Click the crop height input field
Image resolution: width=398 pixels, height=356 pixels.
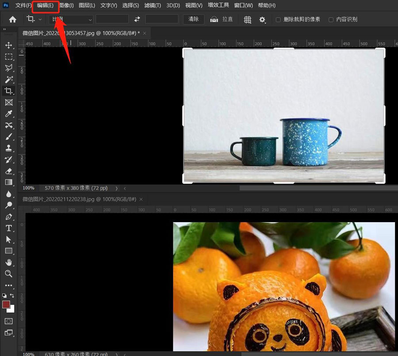coord(162,19)
